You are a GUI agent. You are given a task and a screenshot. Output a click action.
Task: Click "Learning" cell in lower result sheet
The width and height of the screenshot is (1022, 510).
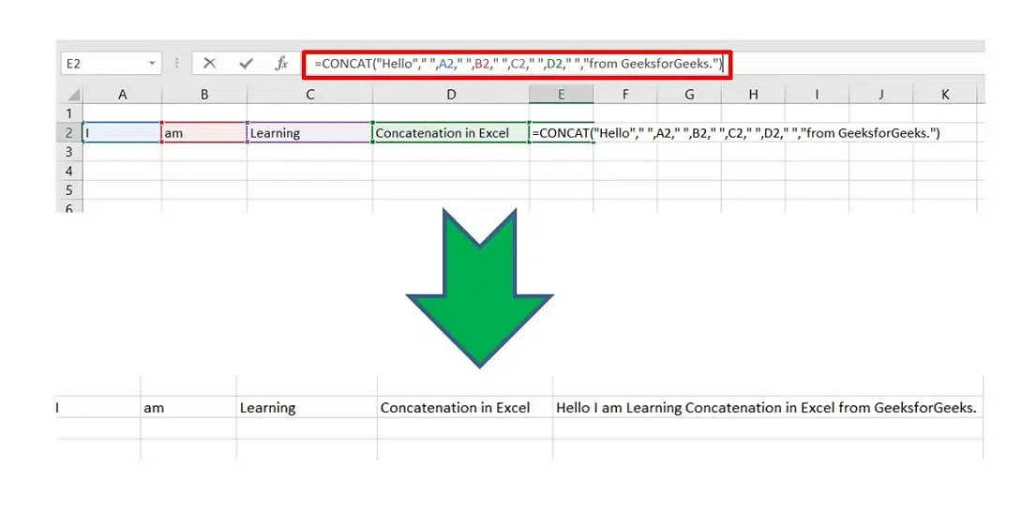point(307,408)
